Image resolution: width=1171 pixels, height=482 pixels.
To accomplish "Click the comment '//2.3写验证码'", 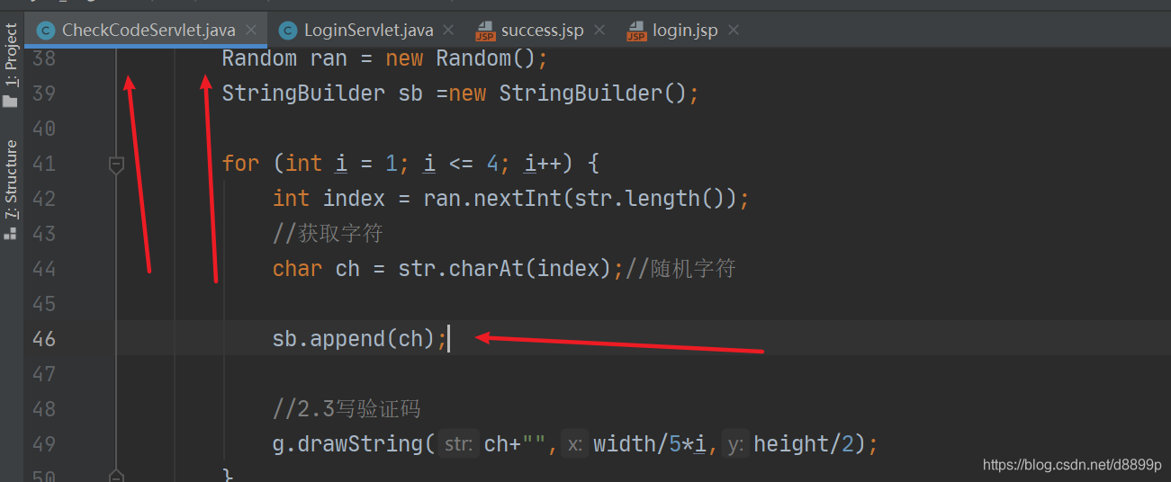I will pos(347,409).
